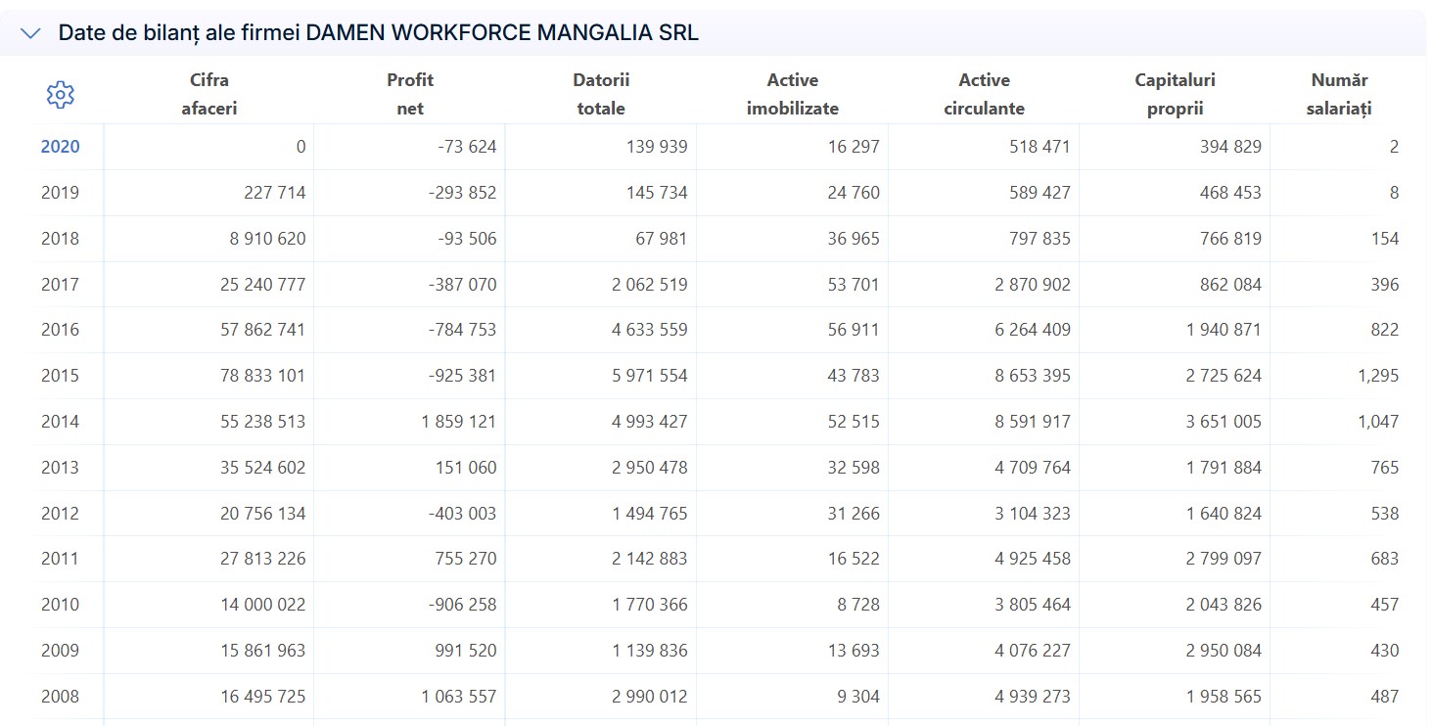
Task: Click the 2014 year row label
Action: tap(61, 422)
